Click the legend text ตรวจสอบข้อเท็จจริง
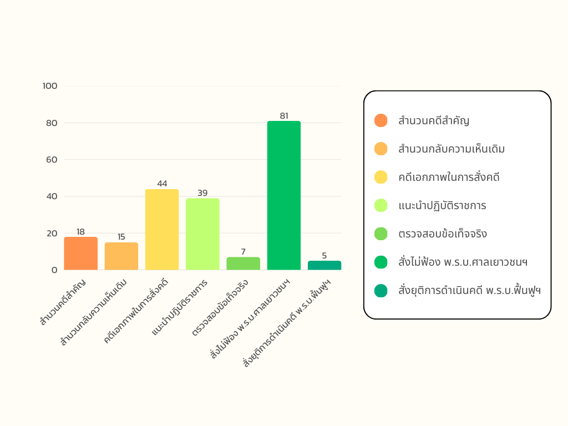This screenshot has height=426, width=568. (x=443, y=234)
